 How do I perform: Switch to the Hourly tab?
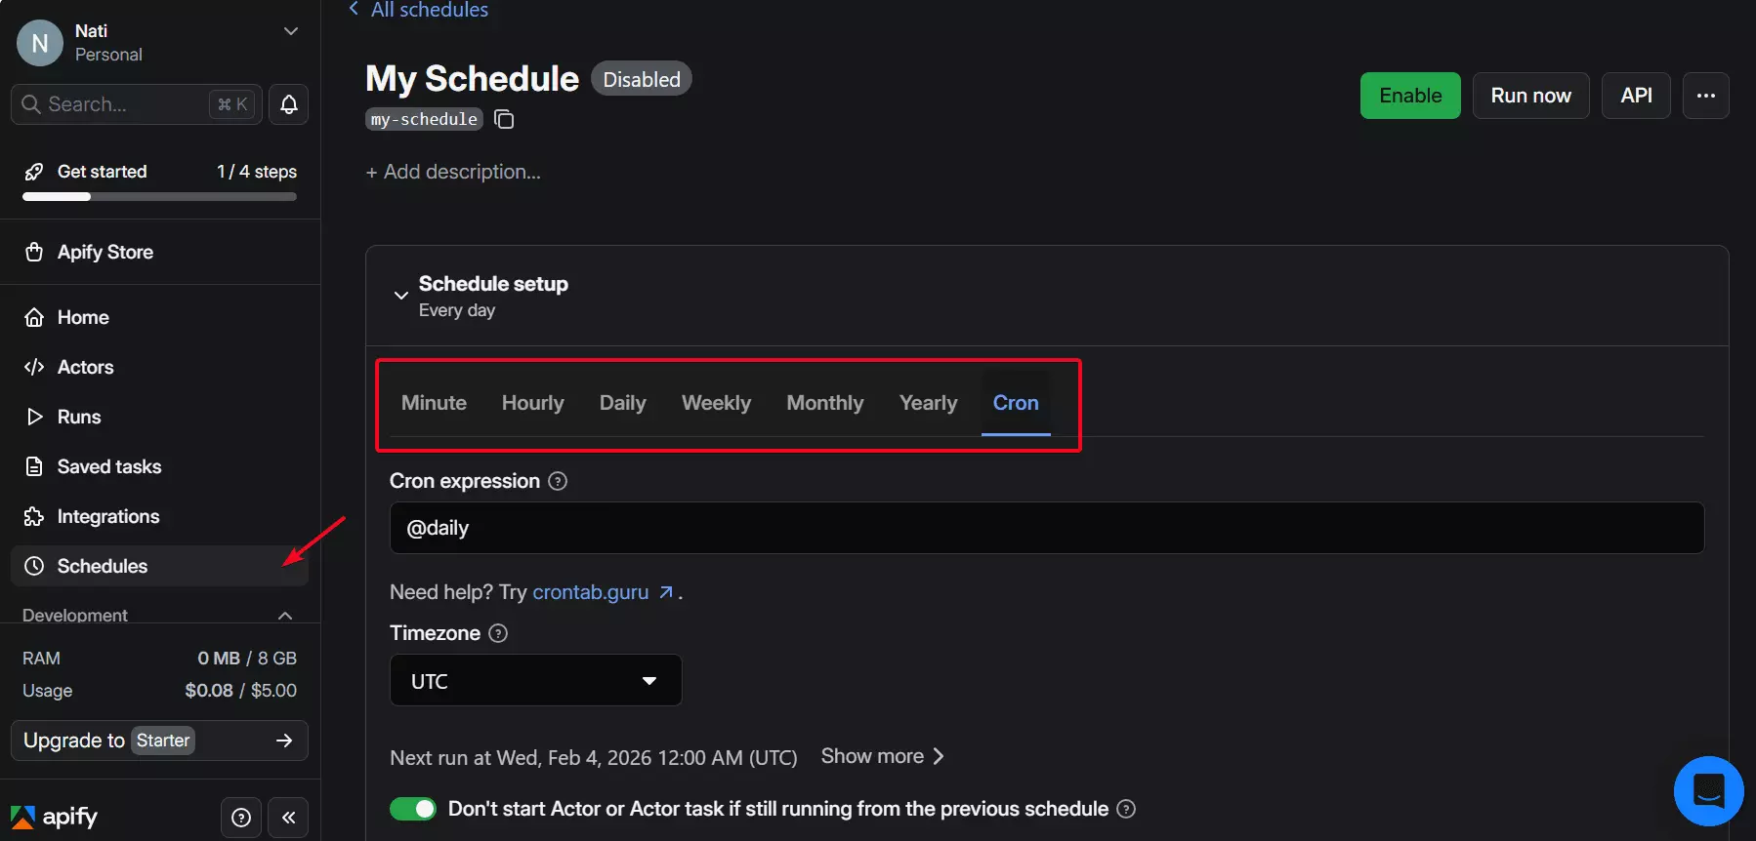(533, 403)
